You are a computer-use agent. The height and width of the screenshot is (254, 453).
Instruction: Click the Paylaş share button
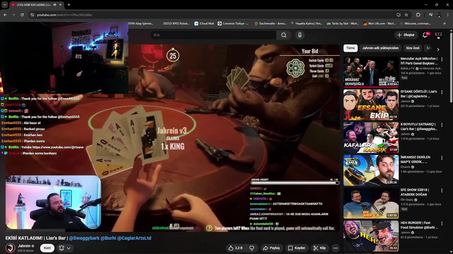click(271, 248)
